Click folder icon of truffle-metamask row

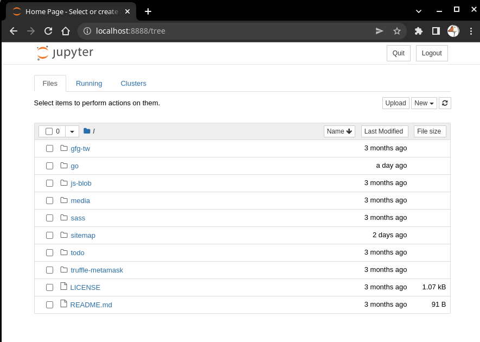pyautogui.click(x=64, y=270)
